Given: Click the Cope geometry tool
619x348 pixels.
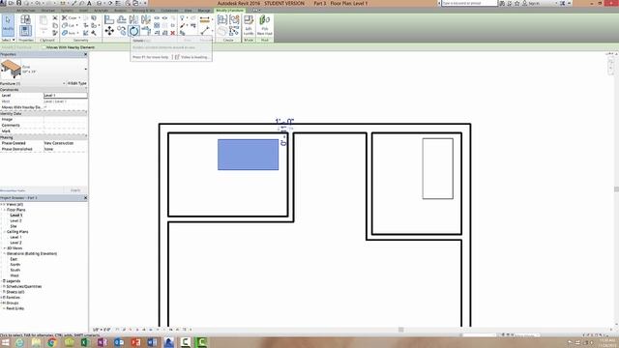Looking at the screenshot, I should [70, 18].
